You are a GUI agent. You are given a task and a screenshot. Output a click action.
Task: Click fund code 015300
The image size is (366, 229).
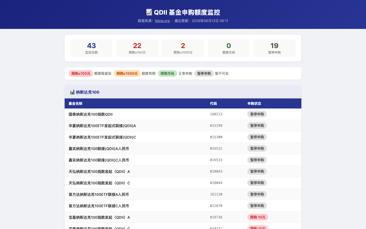pos(216,137)
